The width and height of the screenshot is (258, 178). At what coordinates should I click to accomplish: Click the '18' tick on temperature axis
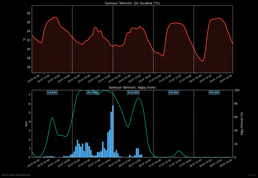coord(28,58)
